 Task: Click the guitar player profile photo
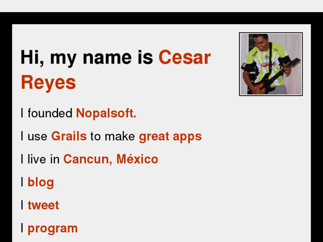click(x=271, y=64)
